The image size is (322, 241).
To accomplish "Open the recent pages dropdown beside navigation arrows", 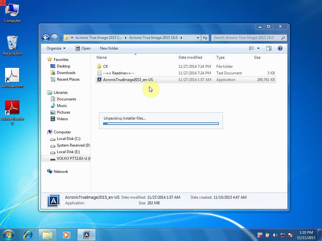I will pyautogui.click(x=61, y=38).
